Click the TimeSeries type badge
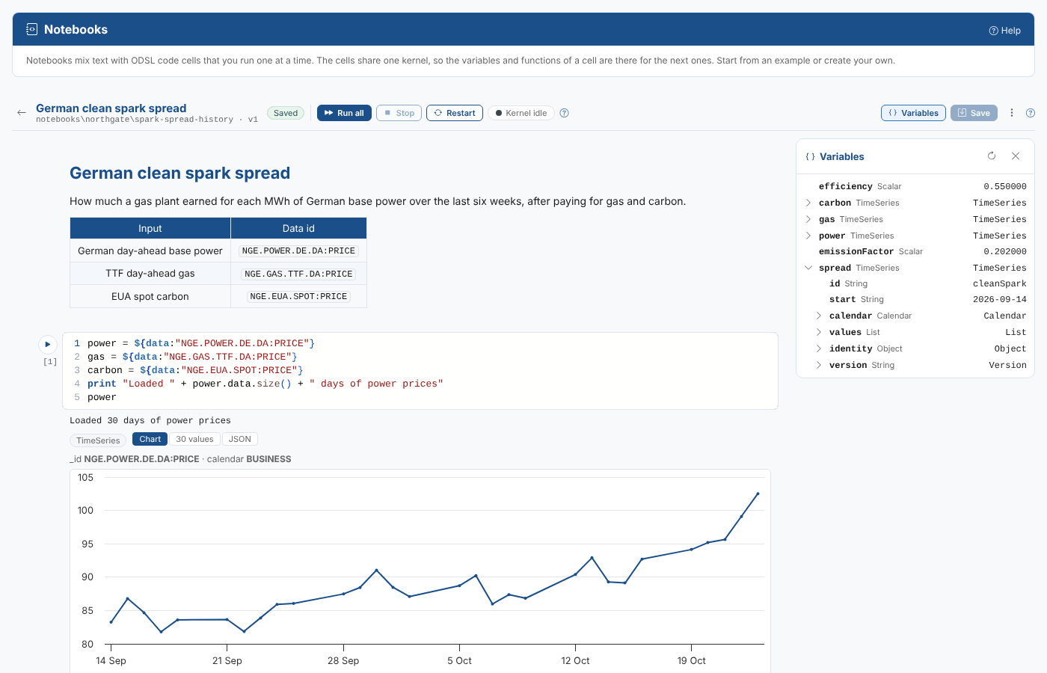Viewport: 1047px width, 673px height. pyautogui.click(x=98, y=440)
